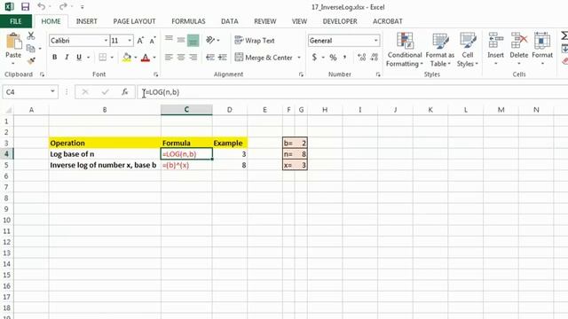Apply comma style

345,57
